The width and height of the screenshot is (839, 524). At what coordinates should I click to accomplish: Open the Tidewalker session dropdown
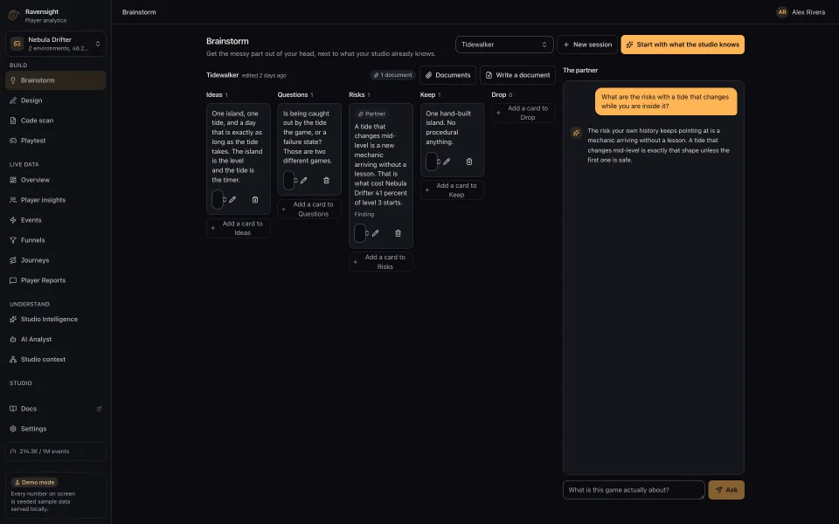(x=504, y=45)
